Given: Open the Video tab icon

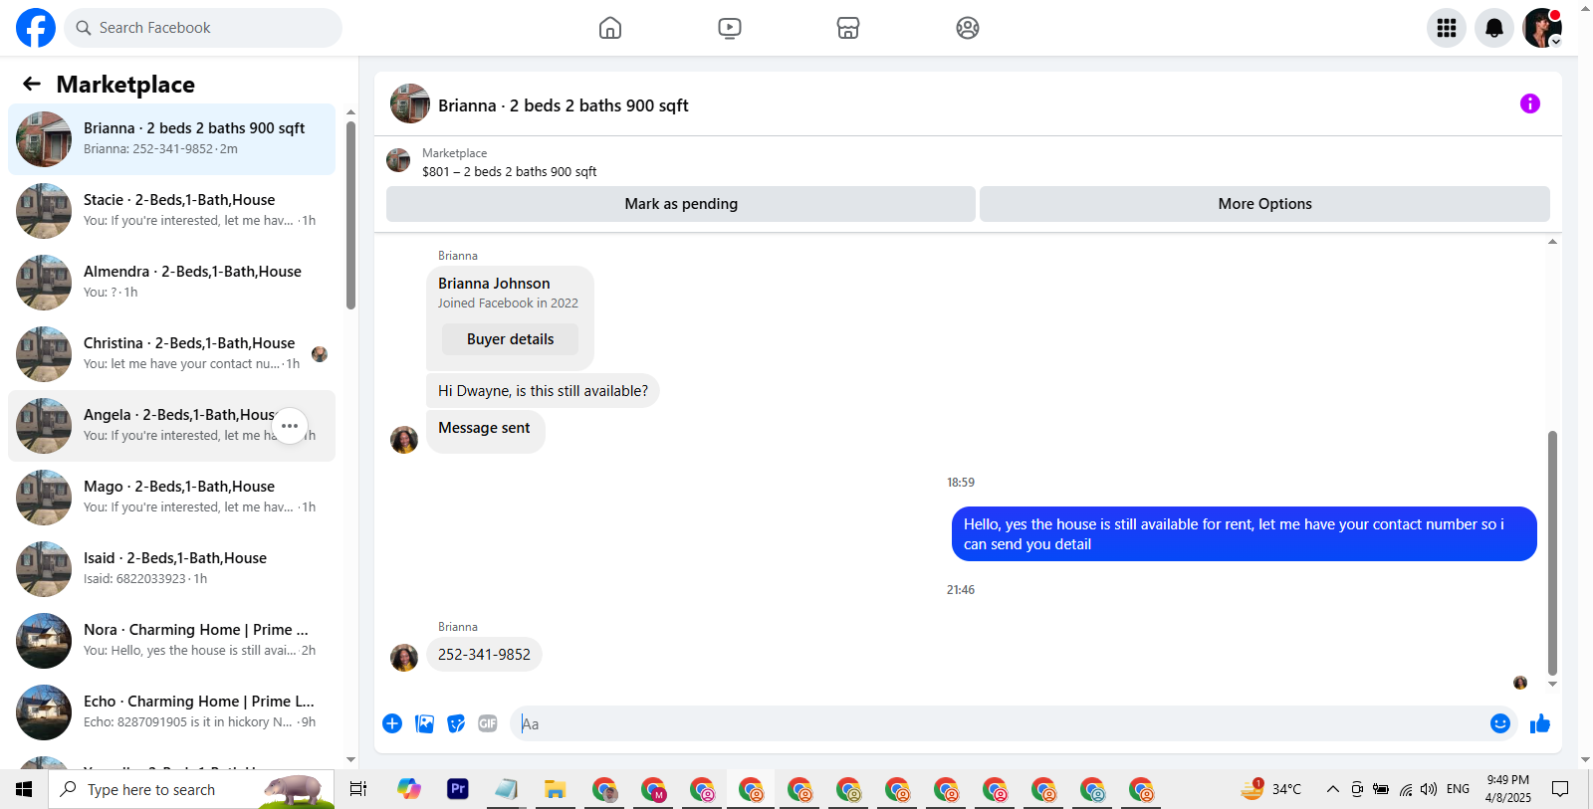Looking at the screenshot, I should (730, 28).
